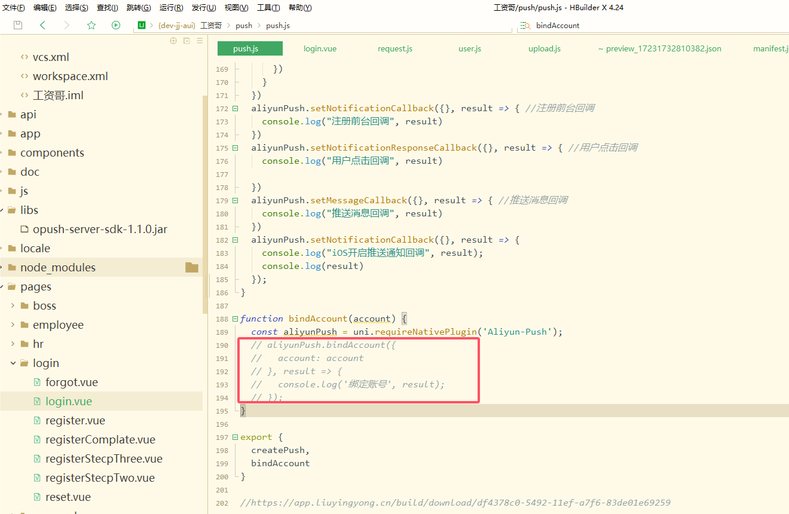This screenshot has height=514, width=789.
Task: Open the 帮助(Y) menu
Action: tap(300, 8)
